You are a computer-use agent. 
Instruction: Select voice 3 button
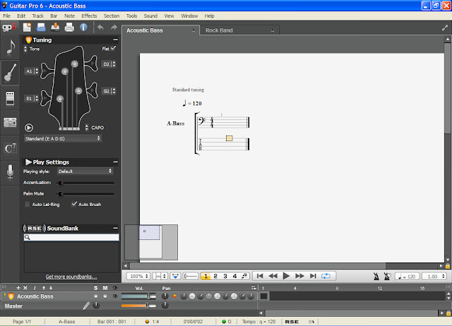click(225, 276)
